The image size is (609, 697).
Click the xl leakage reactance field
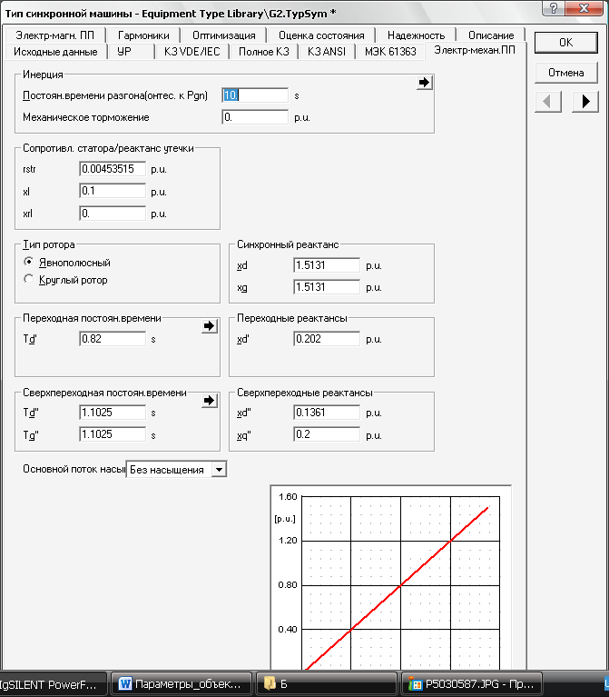113,191
